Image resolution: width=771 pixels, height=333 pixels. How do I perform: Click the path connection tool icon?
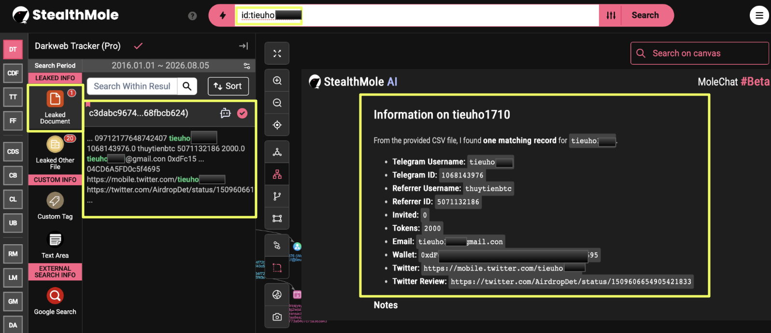point(277,246)
